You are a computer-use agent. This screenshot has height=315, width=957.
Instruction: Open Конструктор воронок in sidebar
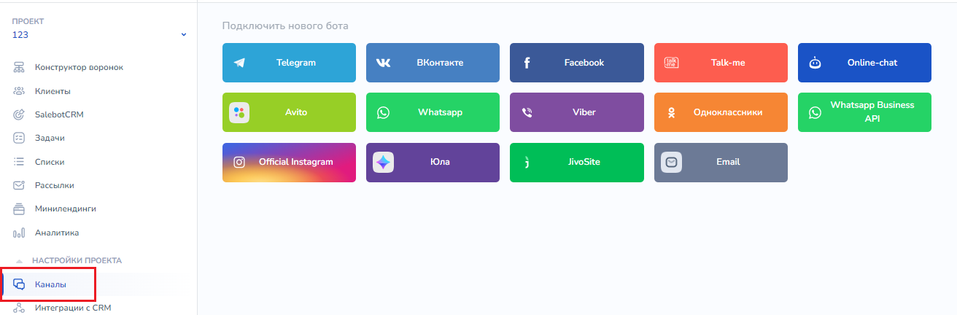click(x=79, y=68)
